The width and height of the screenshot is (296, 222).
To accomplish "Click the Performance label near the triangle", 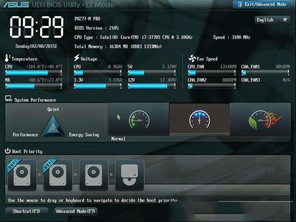I will [25, 135].
